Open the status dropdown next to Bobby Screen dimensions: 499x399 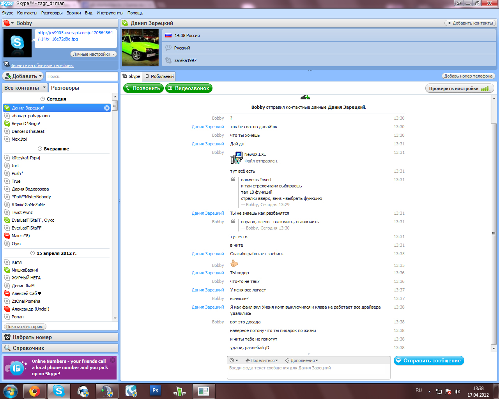click(8, 23)
